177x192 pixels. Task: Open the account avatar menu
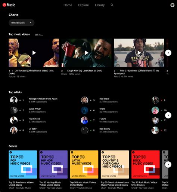point(172,5)
